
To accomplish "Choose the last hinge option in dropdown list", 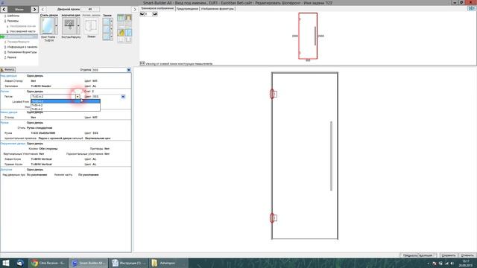I will point(66,109).
